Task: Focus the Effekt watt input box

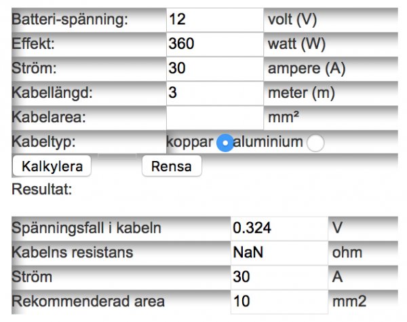Action: pyautogui.click(x=214, y=44)
